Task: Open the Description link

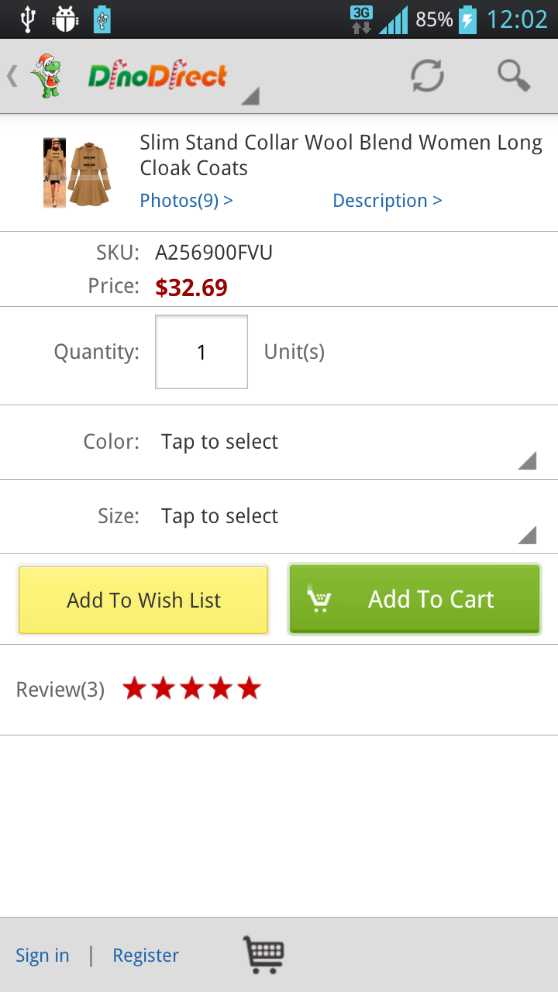Action: 387,201
